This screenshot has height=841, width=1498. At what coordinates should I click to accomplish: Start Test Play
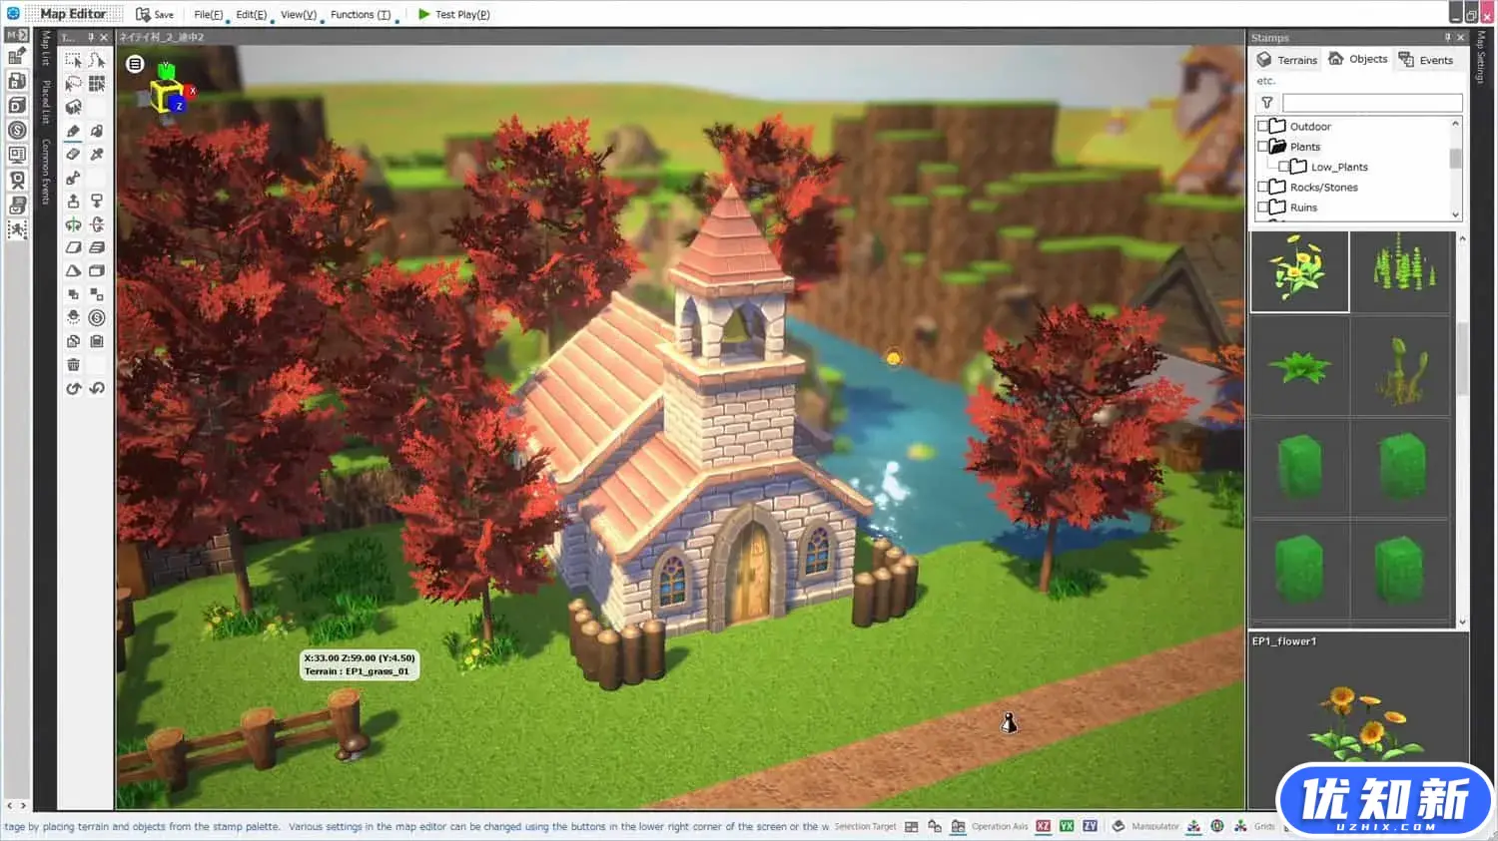pyautogui.click(x=454, y=14)
